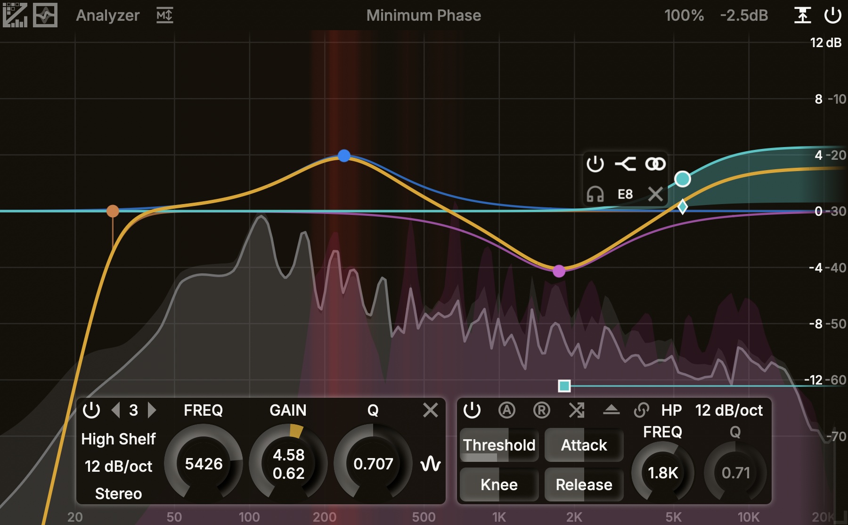Viewport: 848px width, 525px height.
Task: Click side-chain Q knob showing 0.71
Action: [x=735, y=472]
